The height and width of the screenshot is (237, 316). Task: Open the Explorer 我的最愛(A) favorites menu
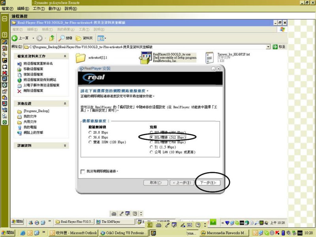coord(66,29)
